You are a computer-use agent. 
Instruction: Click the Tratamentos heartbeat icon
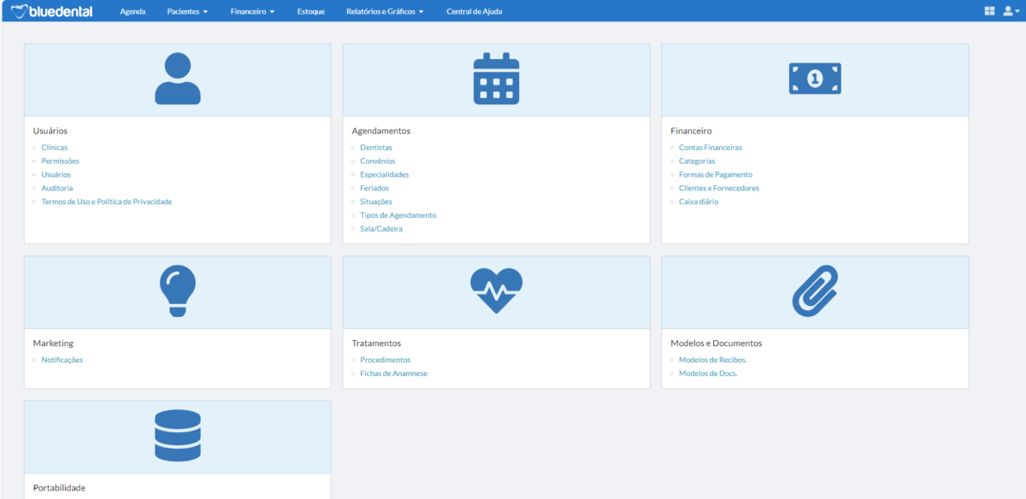pyautogui.click(x=496, y=291)
